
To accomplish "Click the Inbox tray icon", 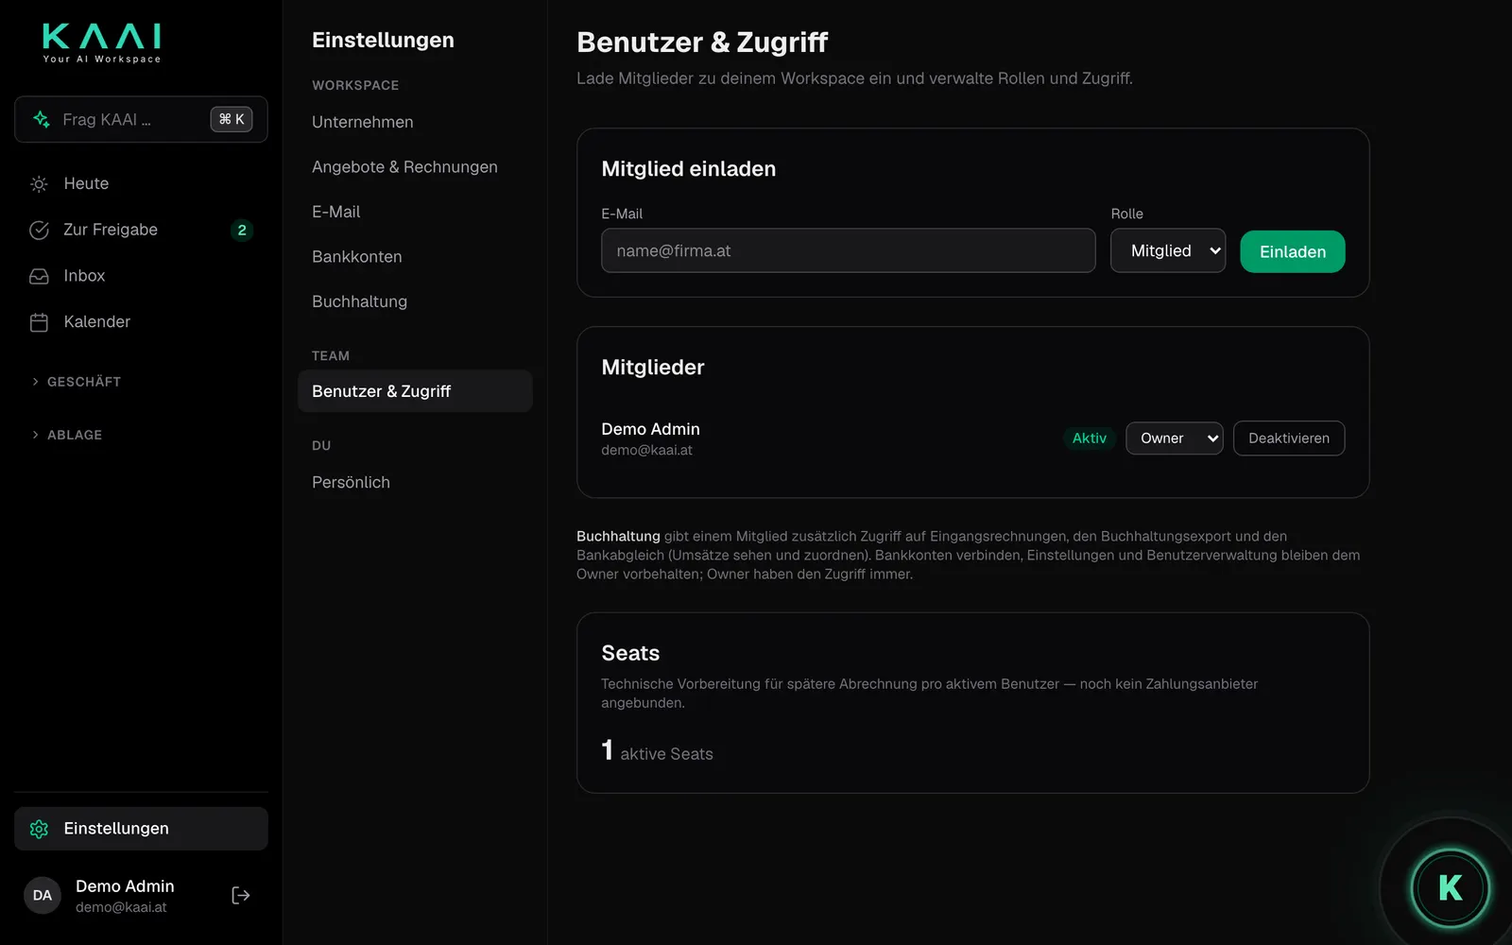I will (x=39, y=276).
